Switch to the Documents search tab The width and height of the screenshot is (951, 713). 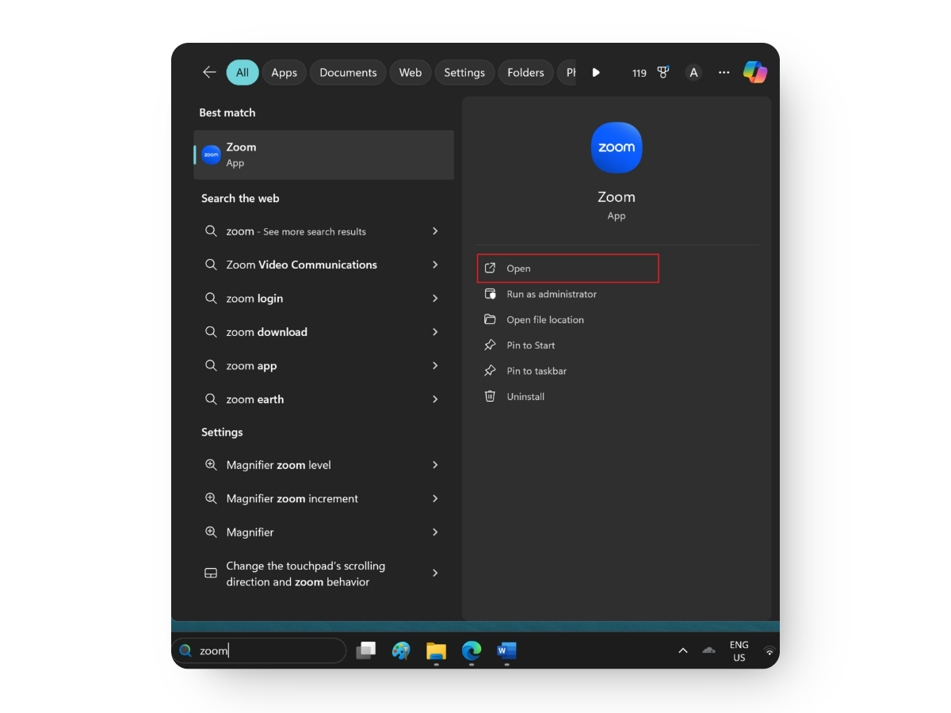pos(347,72)
